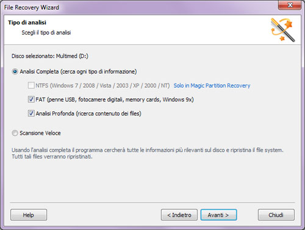Click the File Recovery Wizard title text
Viewport: 305px width, 230px height.
point(32,7)
